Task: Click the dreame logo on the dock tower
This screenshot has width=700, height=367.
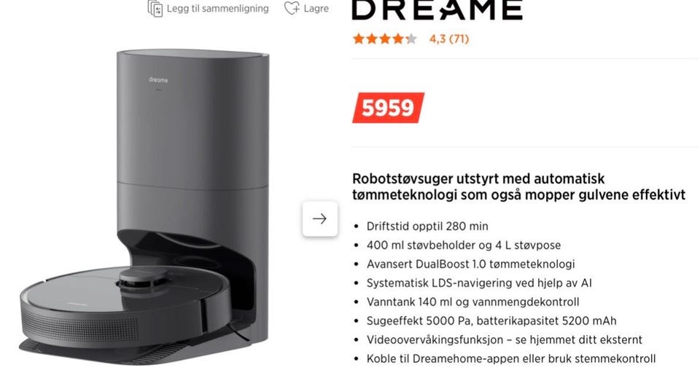Action: click(158, 80)
